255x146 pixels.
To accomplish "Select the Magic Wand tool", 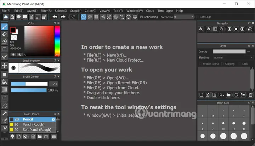I will [x=4, y=113].
